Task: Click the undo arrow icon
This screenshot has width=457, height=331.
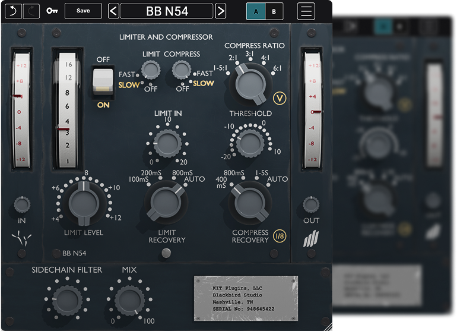Action: [12, 11]
